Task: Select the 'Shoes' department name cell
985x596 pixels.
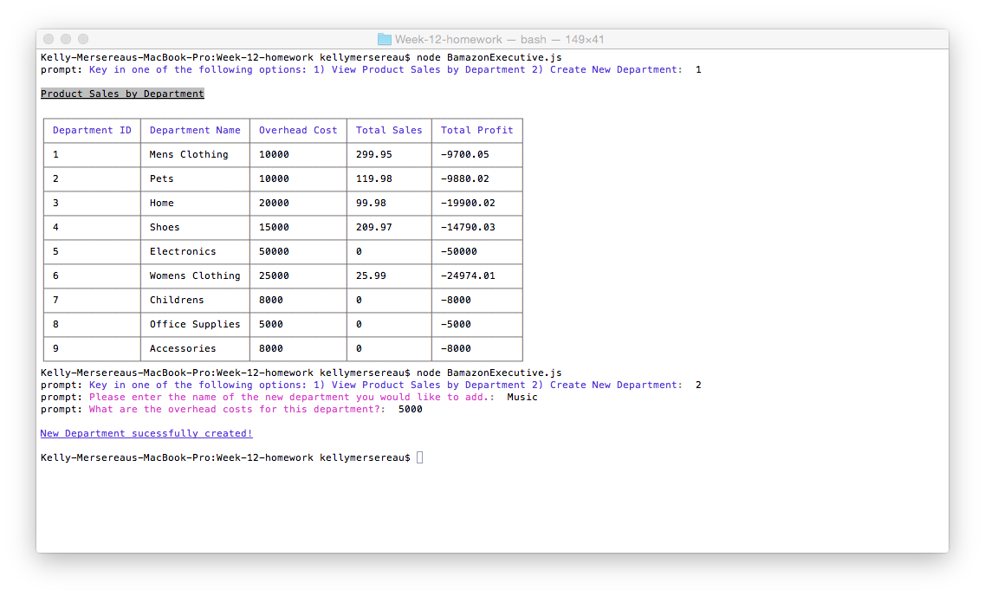Action: click(165, 227)
